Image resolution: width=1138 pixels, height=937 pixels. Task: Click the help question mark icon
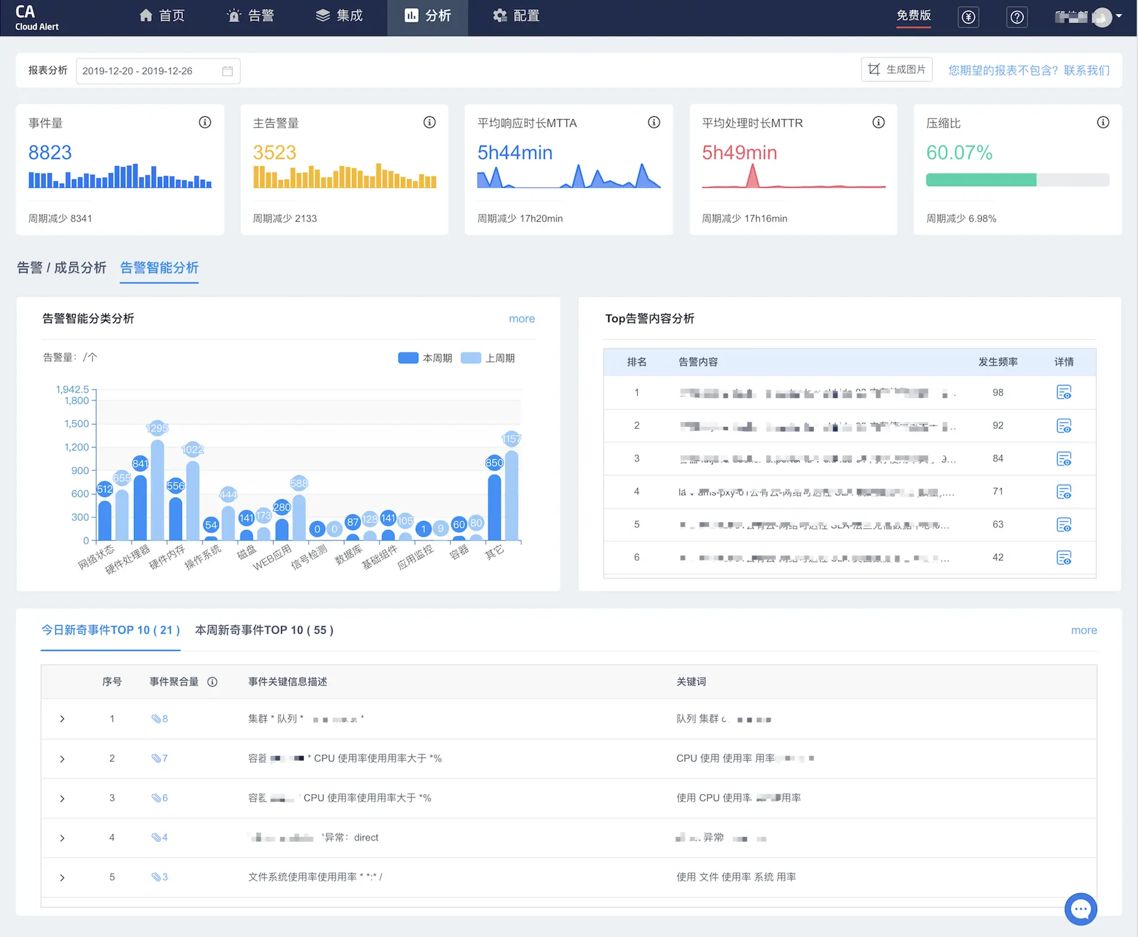[x=1017, y=17]
